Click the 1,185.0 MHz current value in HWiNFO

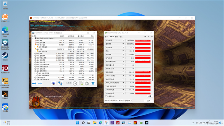[60, 54]
